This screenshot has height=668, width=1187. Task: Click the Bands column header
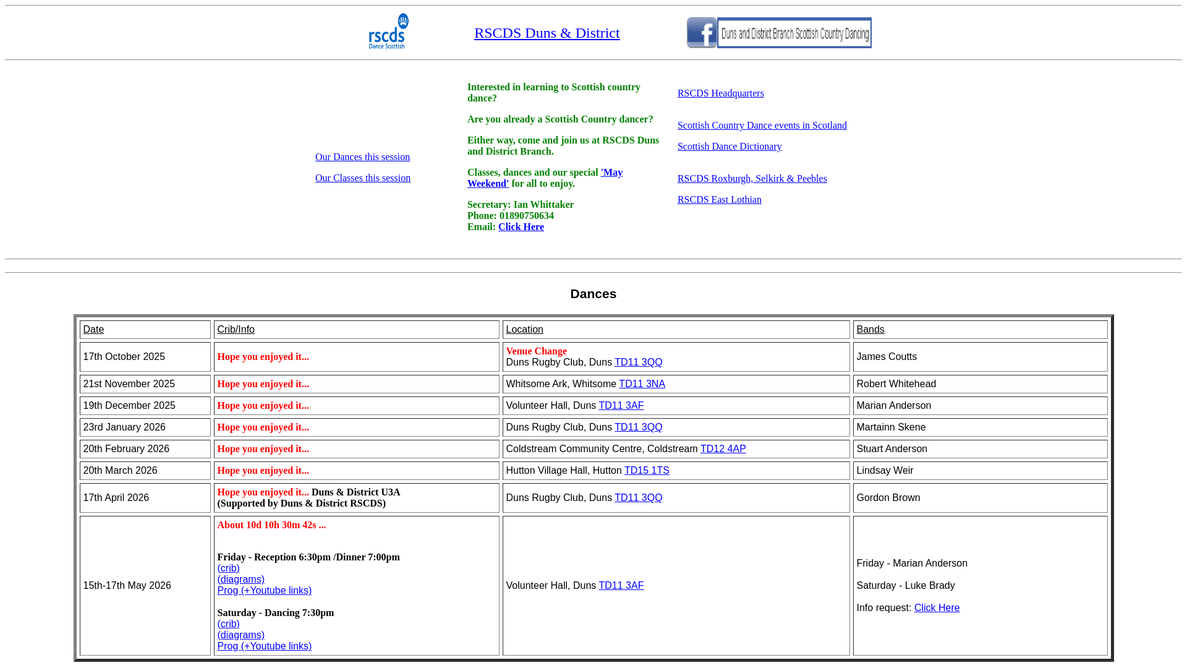981,330
